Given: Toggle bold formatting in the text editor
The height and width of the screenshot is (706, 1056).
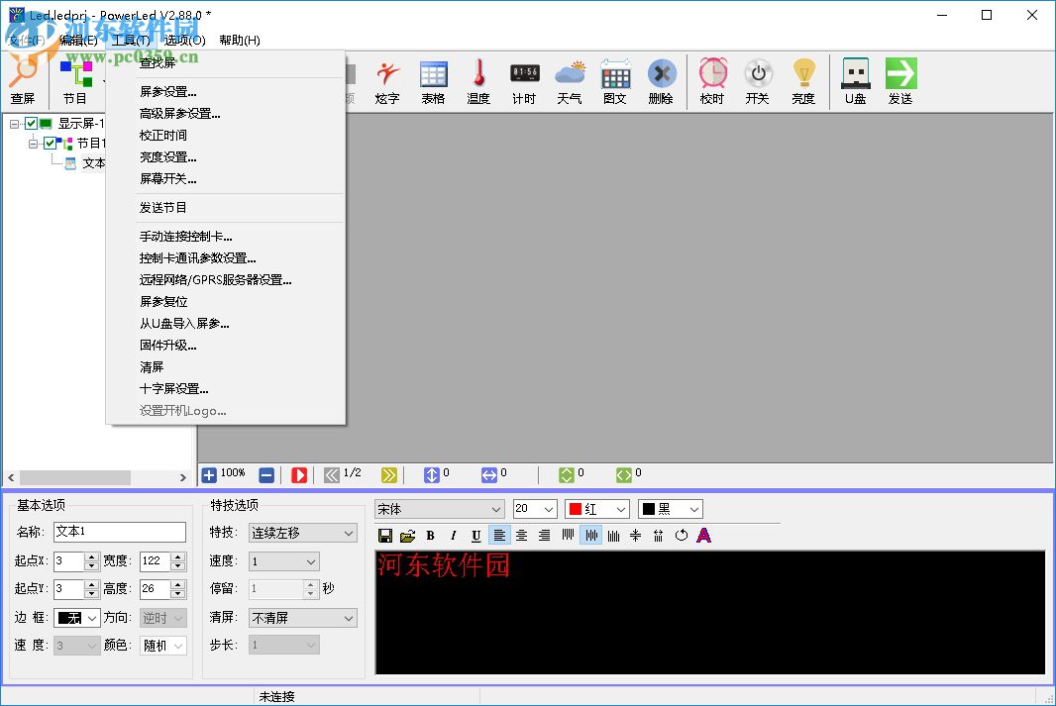Looking at the screenshot, I should pos(430,536).
